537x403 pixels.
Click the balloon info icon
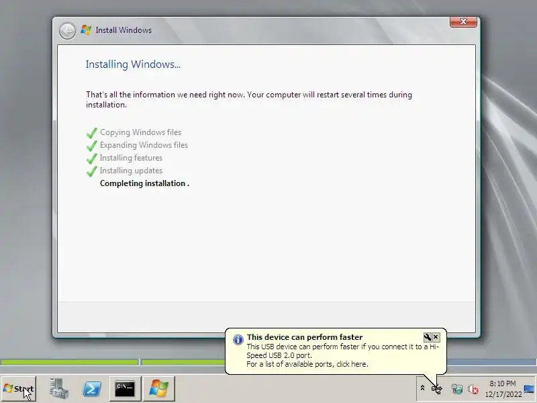(x=238, y=339)
